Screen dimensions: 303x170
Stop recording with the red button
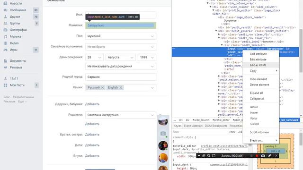point(257,155)
